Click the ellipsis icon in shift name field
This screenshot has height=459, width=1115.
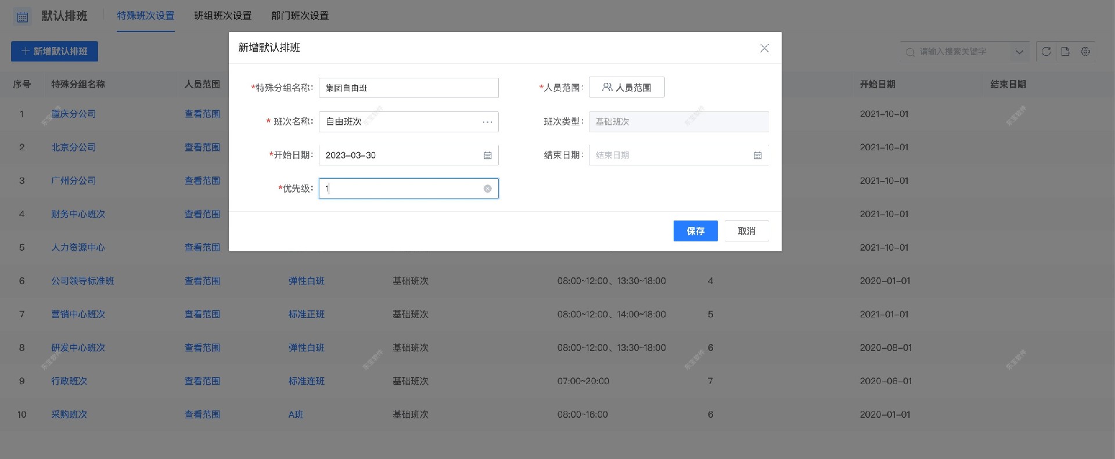(487, 122)
